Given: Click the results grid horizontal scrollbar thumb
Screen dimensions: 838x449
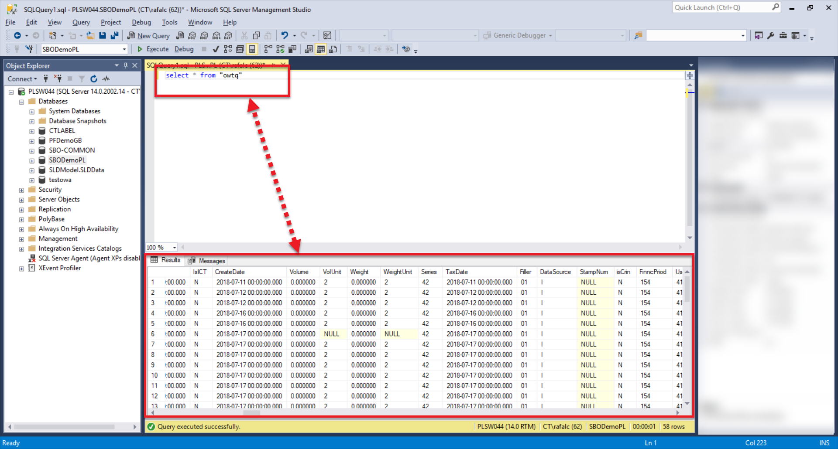Looking at the screenshot, I should (251, 412).
